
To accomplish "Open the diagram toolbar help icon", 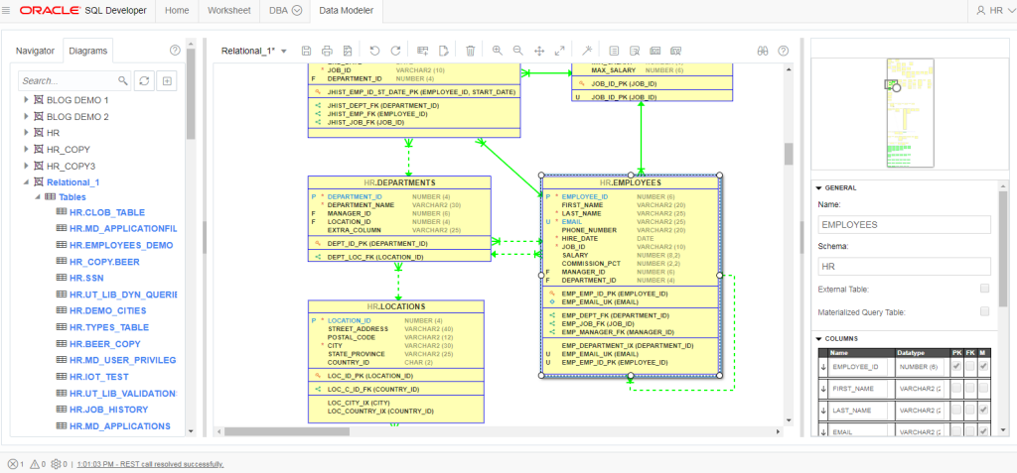I will pos(784,51).
